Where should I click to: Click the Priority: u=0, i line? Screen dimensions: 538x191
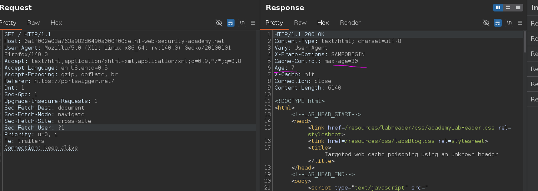[31, 134]
